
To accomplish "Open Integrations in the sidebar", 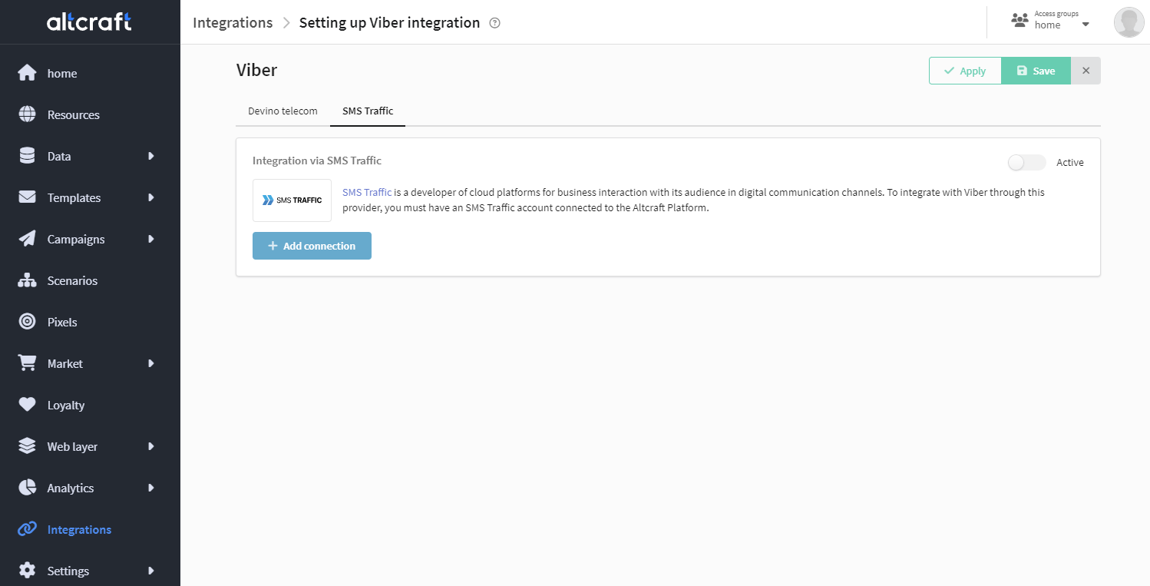I will pyautogui.click(x=90, y=529).
